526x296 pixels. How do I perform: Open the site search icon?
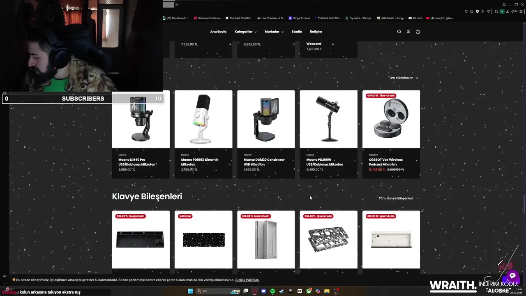(x=399, y=32)
